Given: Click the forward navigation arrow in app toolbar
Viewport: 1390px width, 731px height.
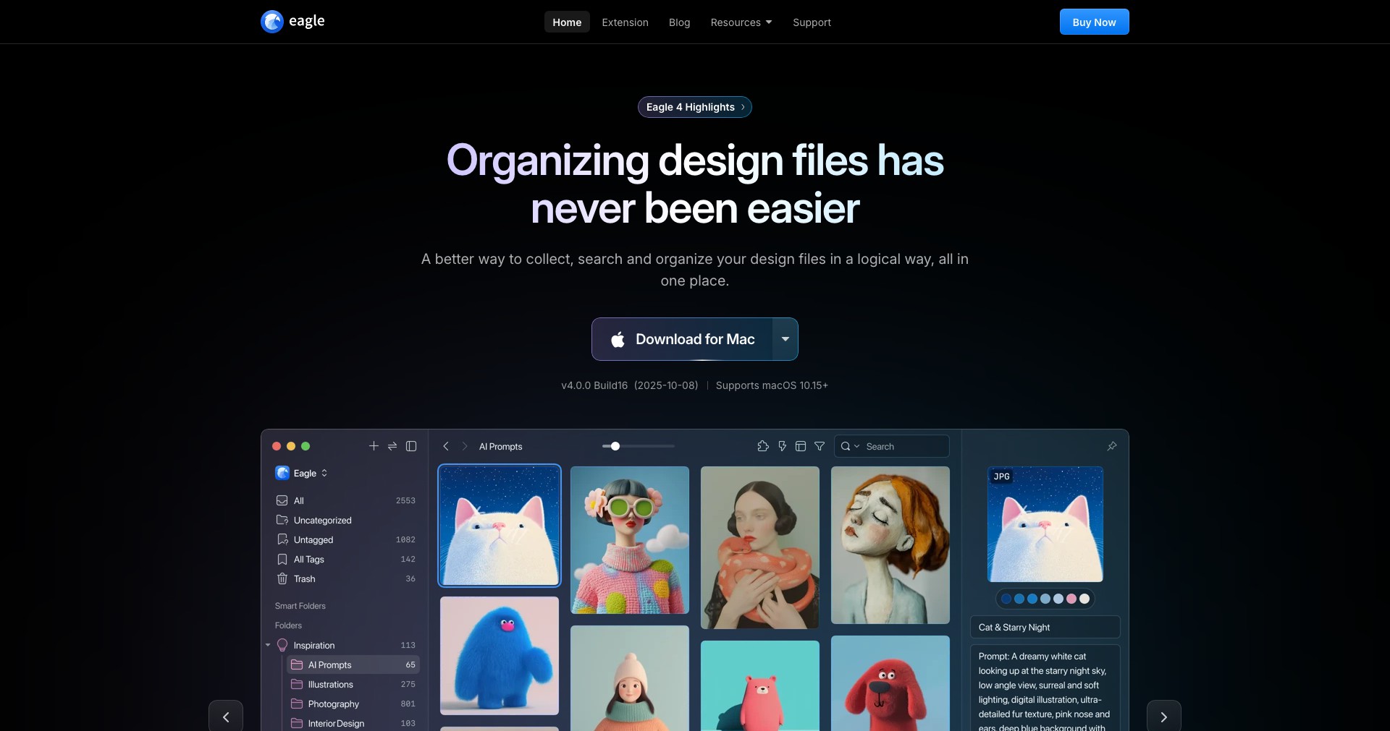Looking at the screenshot, I should [x=465, y=446].
